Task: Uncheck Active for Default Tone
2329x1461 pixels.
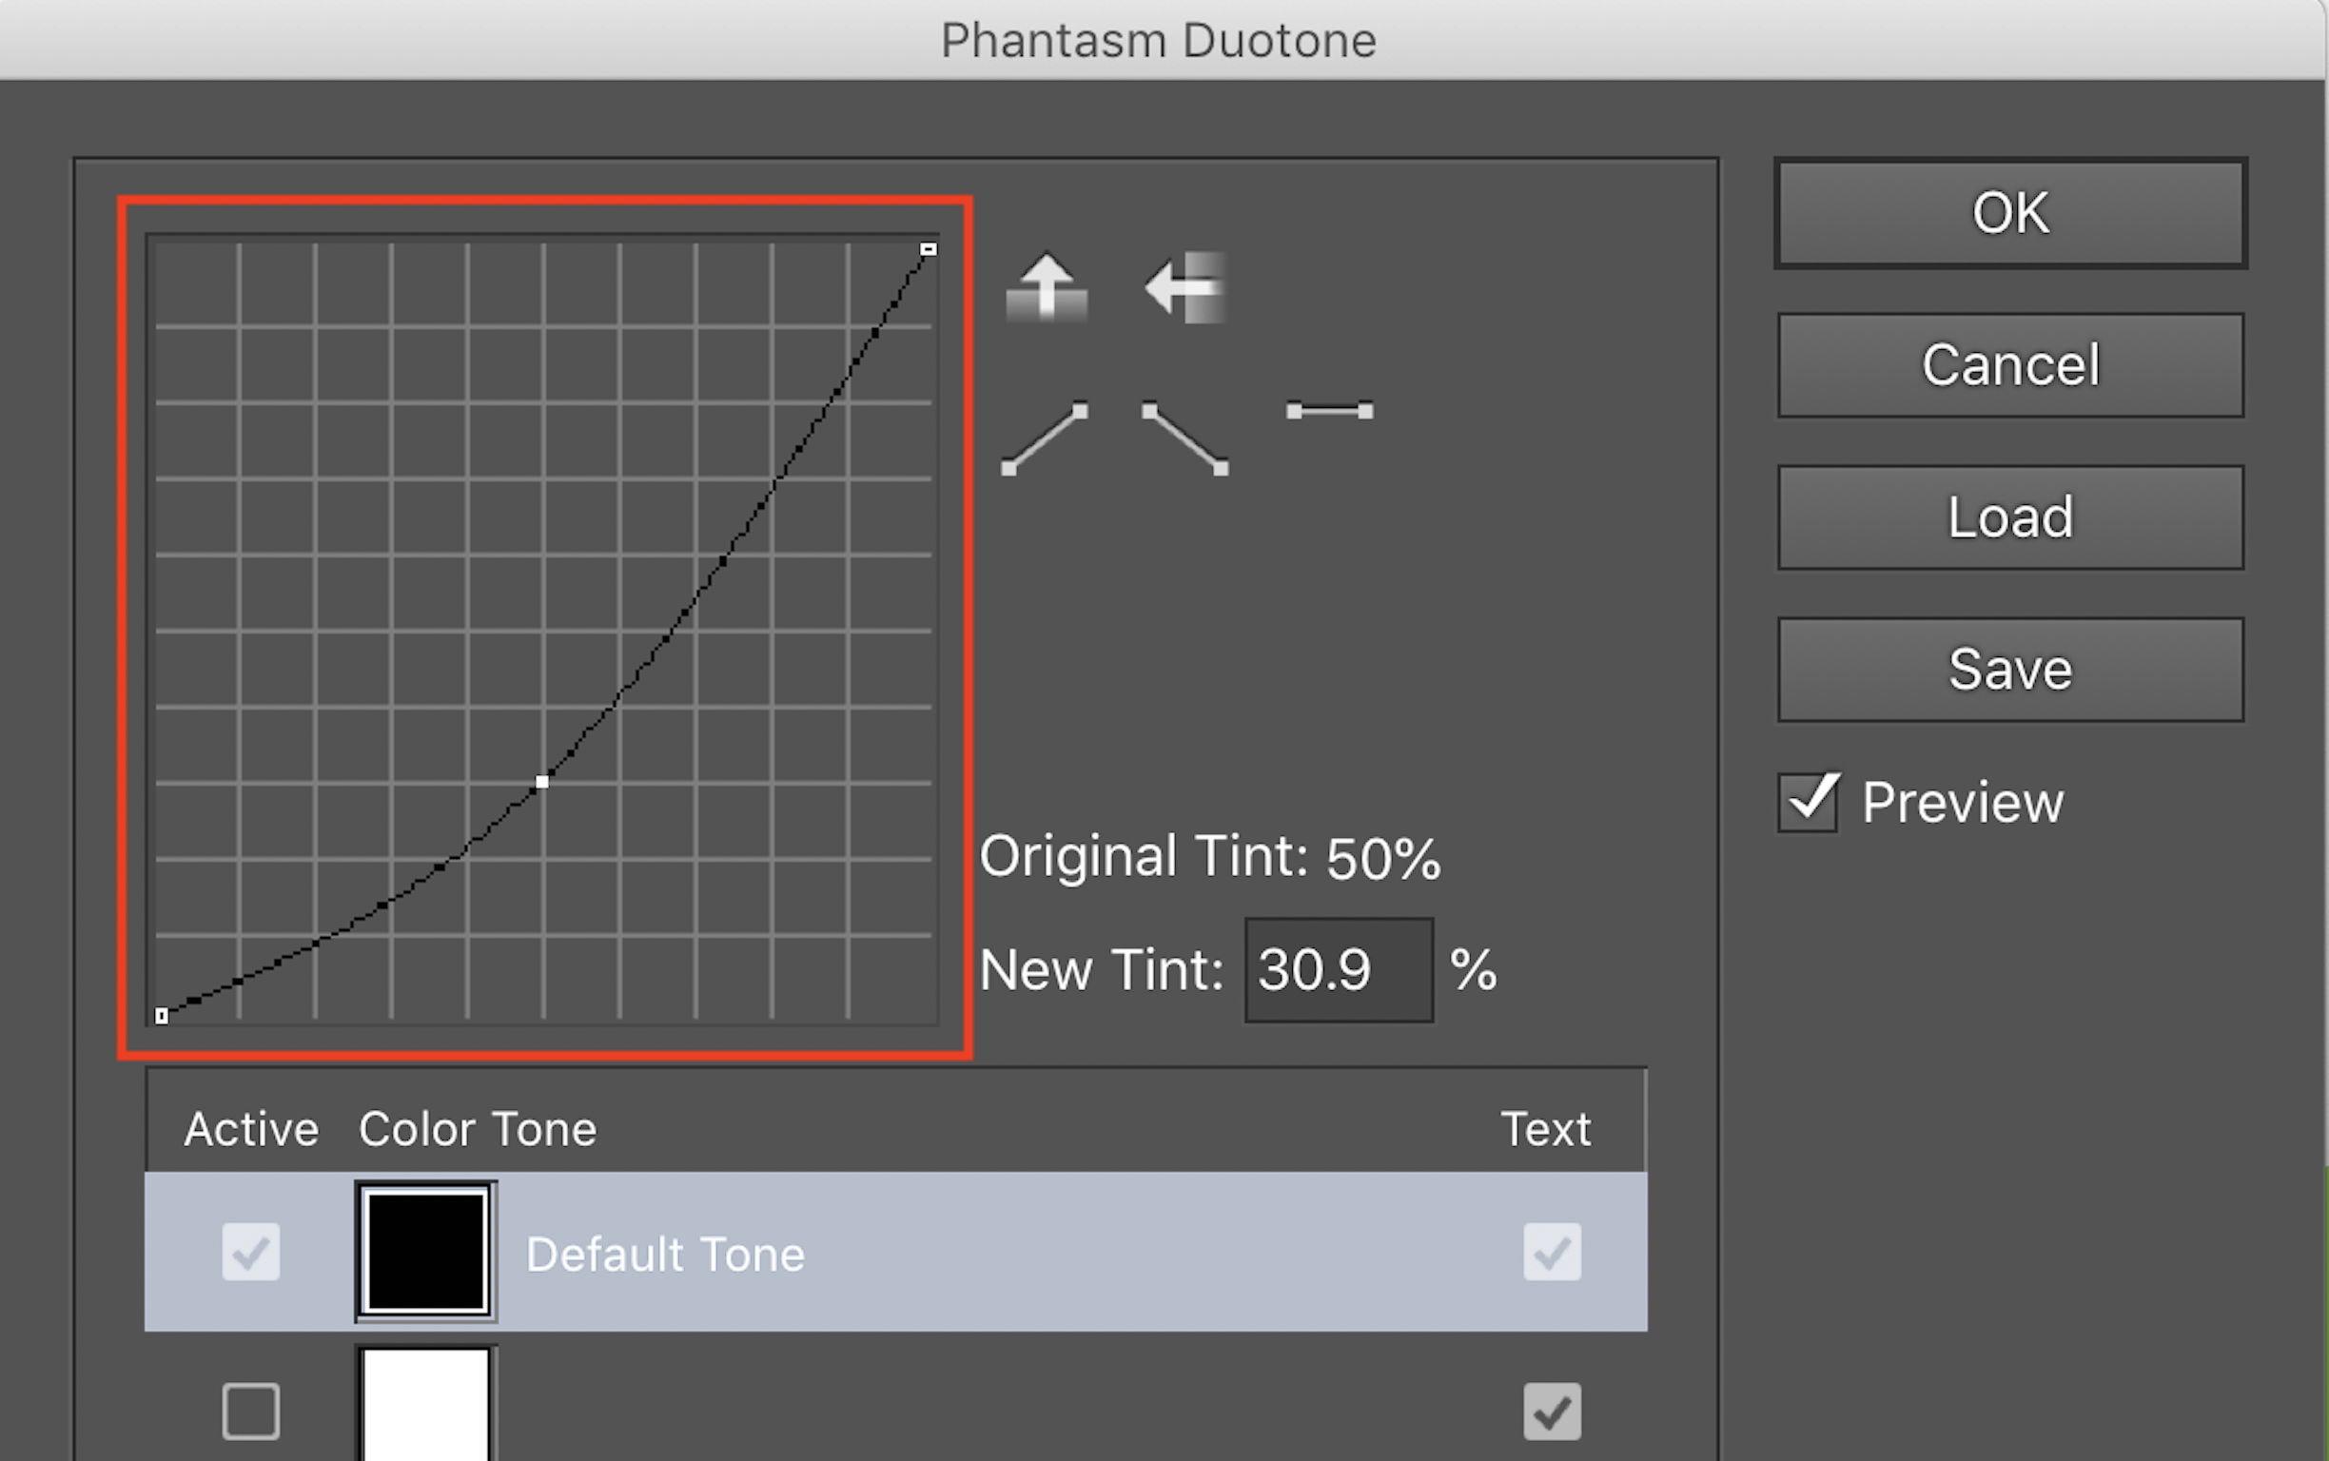Action: pyautogui.click(x=250, y=1253)
